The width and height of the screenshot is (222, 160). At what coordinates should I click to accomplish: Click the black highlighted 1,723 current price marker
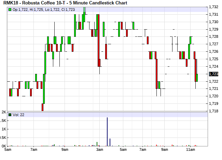[214, 74]
